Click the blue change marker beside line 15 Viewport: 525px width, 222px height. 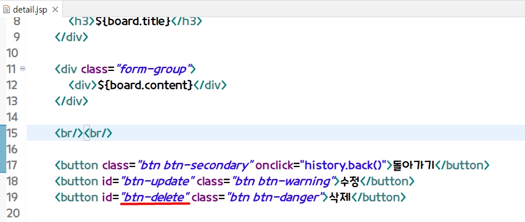[x=3, y=149]
